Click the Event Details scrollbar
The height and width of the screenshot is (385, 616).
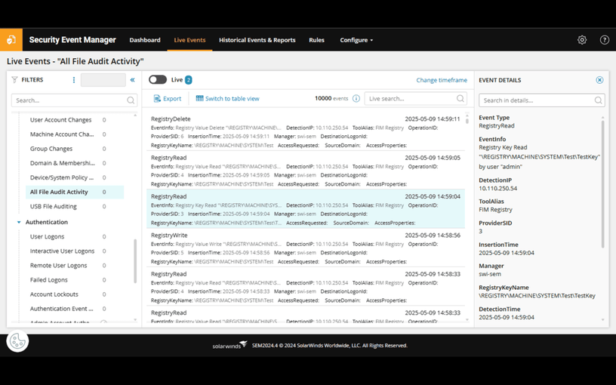[602, 184]
